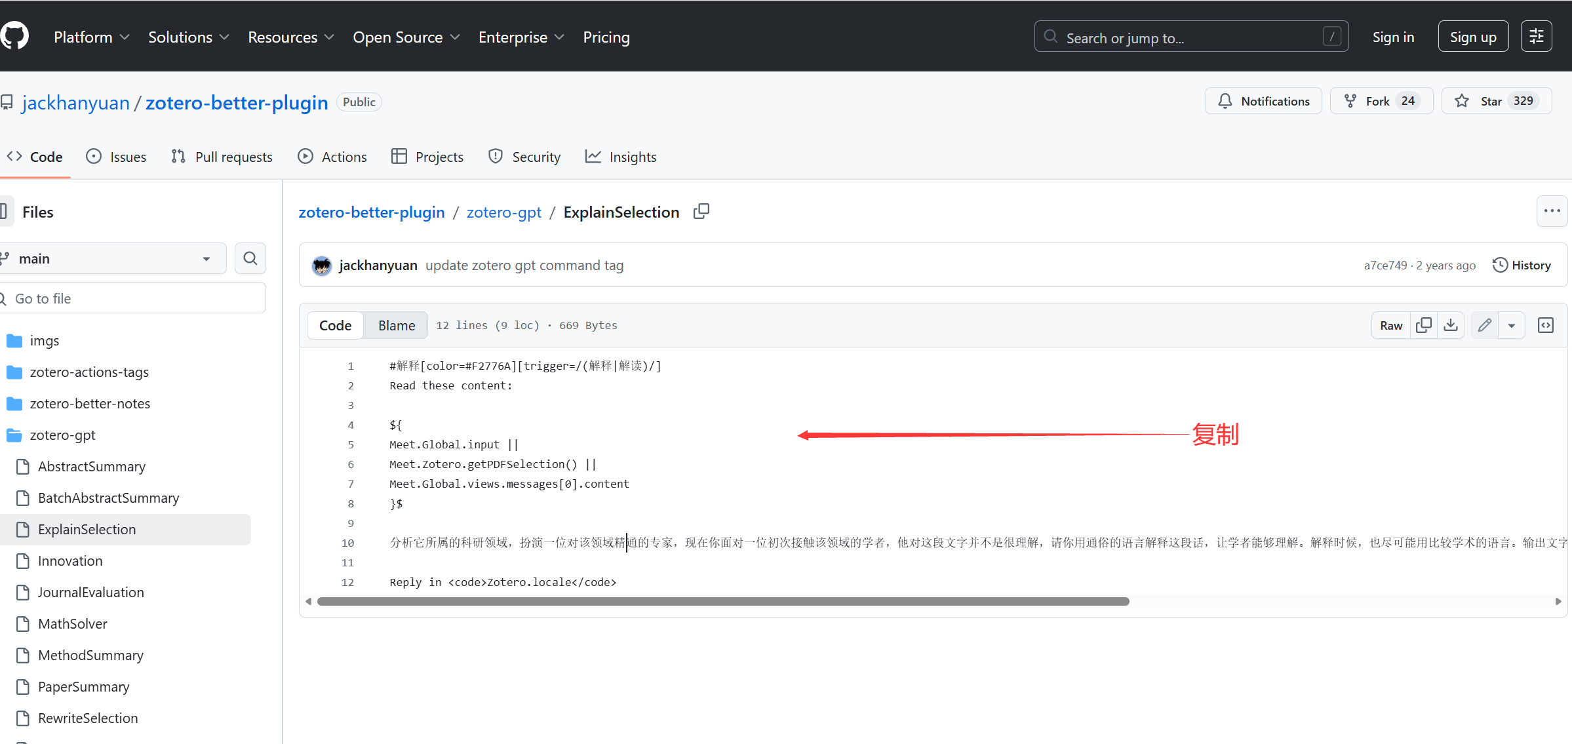Expand the Platform menu

(91, 37)
